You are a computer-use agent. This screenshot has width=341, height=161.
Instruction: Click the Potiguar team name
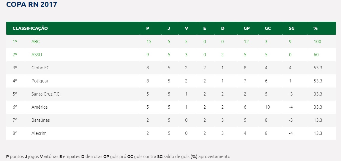tap(40, 81)
